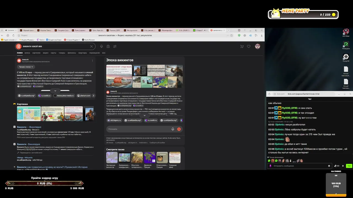Image resolution: width=353 pixels, height=198 pixels.
Task: Send the Уточнить query with red arrow
Action: [179, 129]
